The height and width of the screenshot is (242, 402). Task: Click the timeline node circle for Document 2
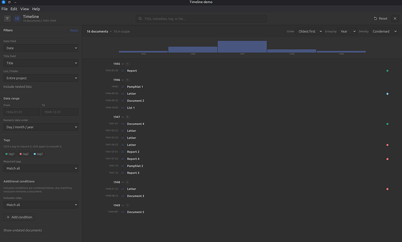122,100
